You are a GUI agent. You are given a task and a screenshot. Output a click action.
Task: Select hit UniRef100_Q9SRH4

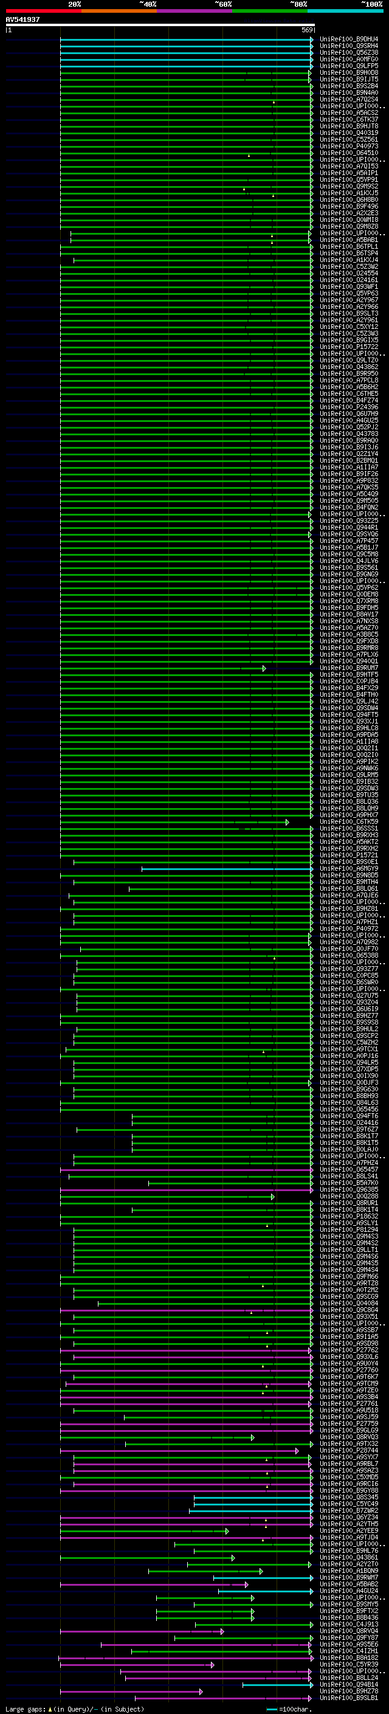click(348, 47)
